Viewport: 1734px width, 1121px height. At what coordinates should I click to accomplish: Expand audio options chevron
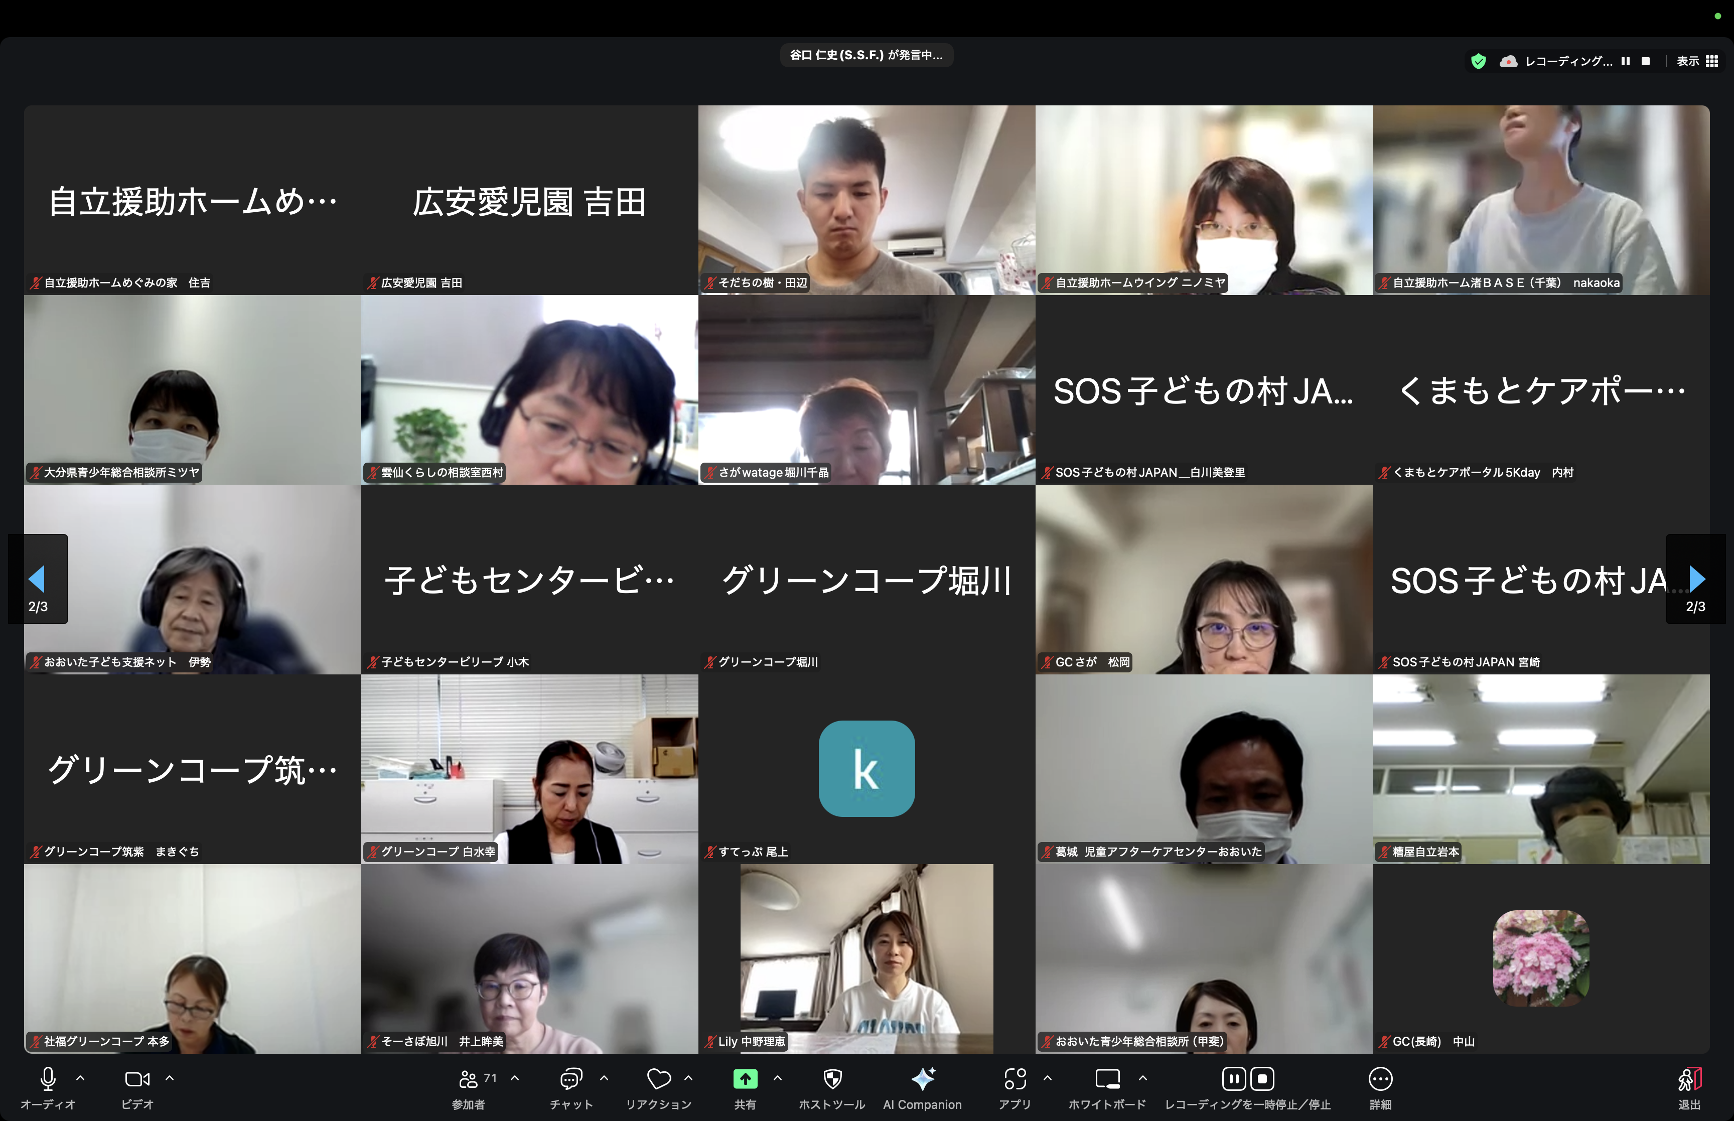81,1078
